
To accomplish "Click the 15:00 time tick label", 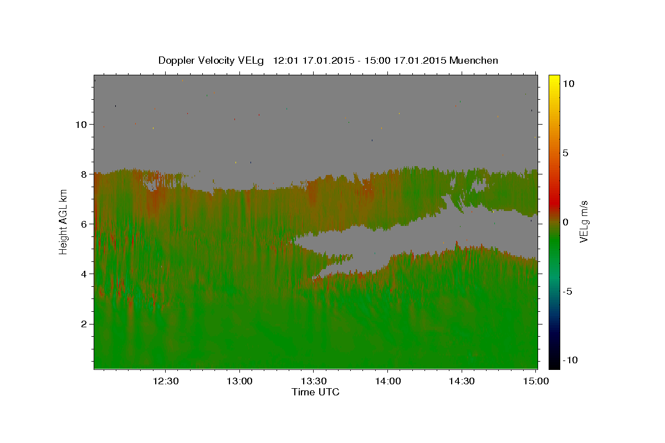I will [x=535, y=381].
